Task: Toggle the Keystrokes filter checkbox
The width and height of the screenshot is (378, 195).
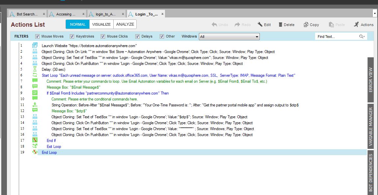Action: pos(72,36)
